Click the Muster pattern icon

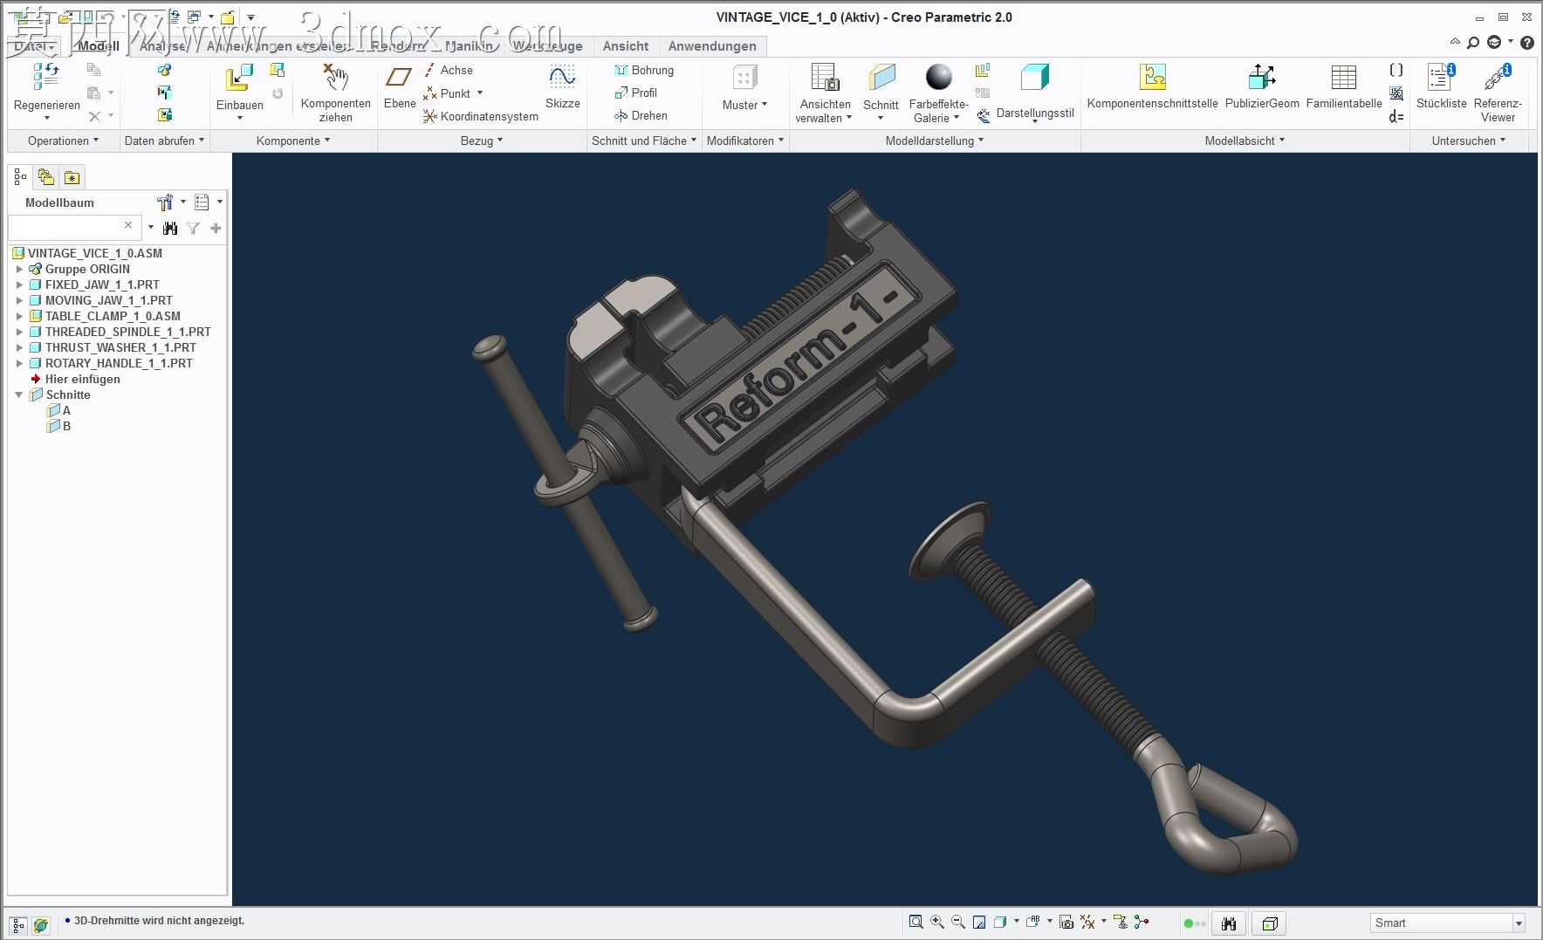pyautogui.click(x=744, y=78)
